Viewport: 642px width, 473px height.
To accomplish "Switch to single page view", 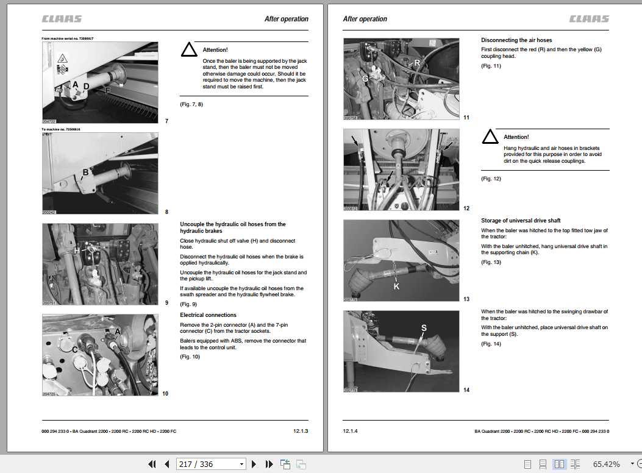I will point(527,464).
